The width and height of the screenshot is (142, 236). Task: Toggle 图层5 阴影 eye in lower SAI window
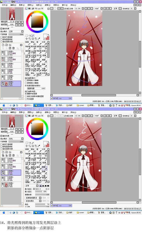pos(3,178)
